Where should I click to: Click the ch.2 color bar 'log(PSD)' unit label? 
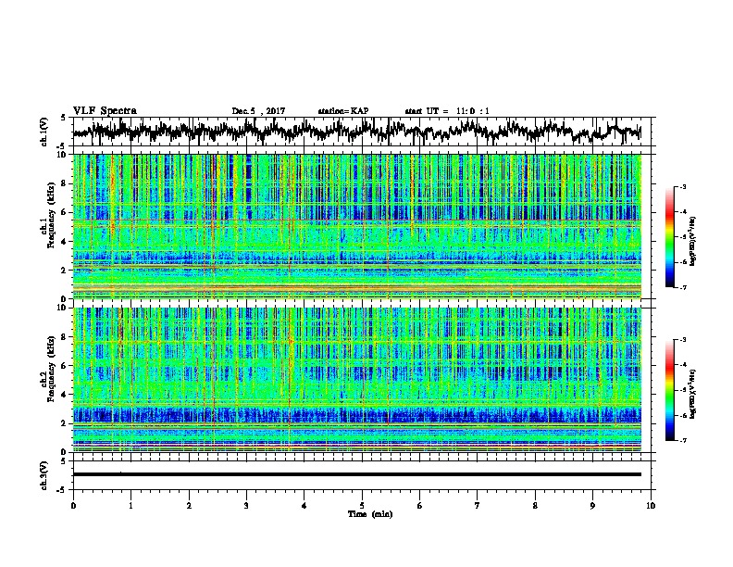pyautogui.click(x=693, y=393)
